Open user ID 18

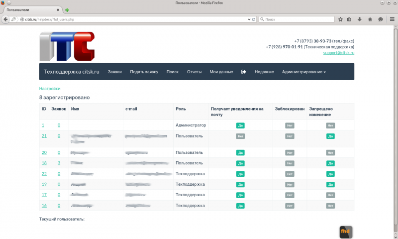(44, 163)
